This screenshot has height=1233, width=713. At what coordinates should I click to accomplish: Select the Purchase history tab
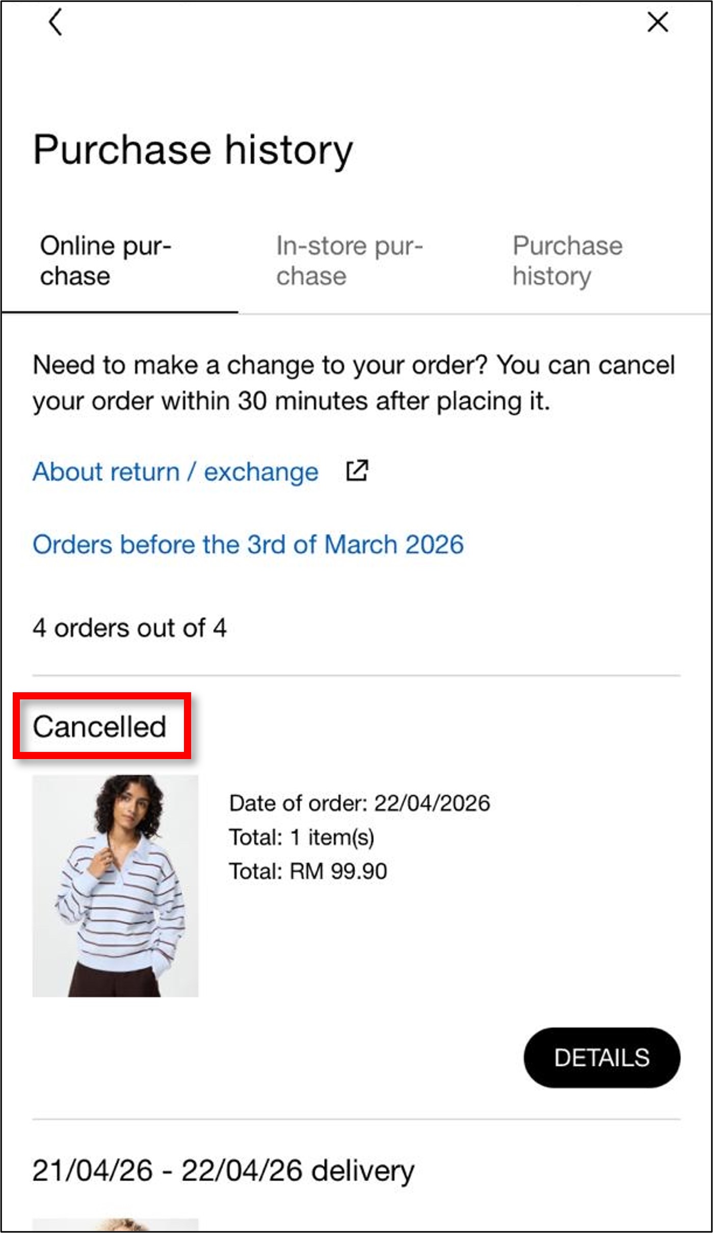[x=567, y=261]
